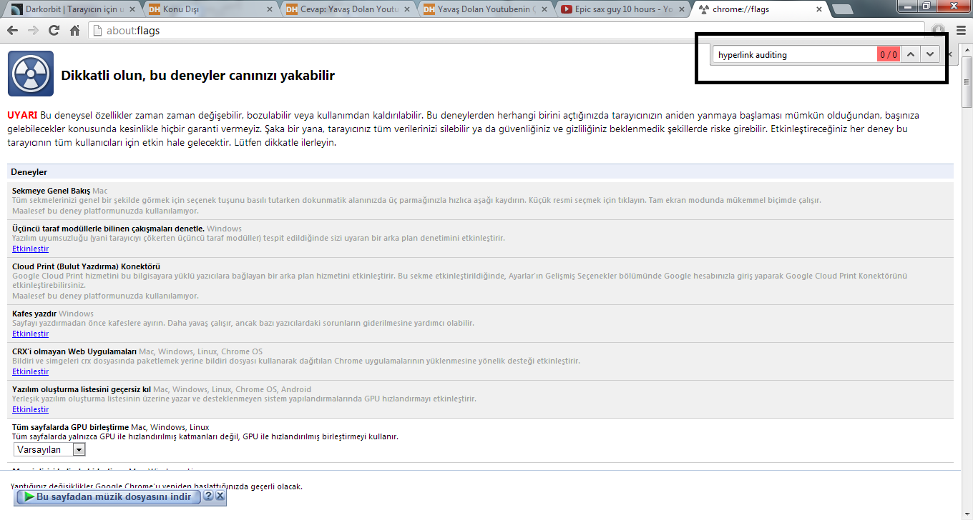Reload the flags page
The height and width of the screenshot is (520, 973).
click(54, 31)
